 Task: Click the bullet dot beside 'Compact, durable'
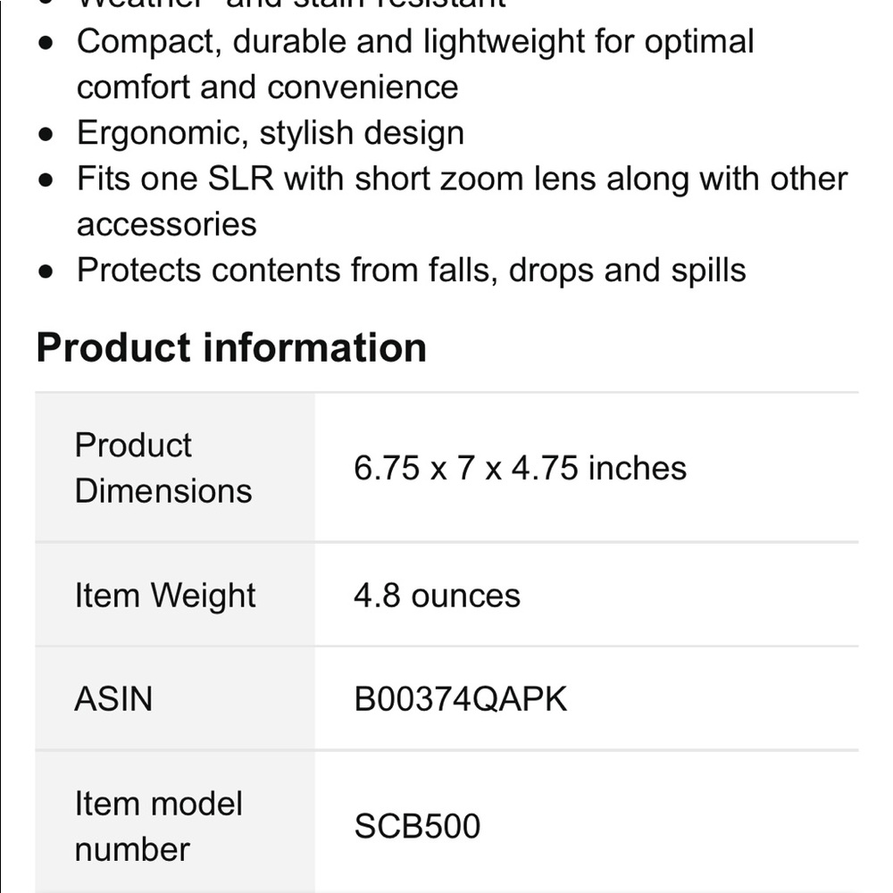click(x=47, y=44)
